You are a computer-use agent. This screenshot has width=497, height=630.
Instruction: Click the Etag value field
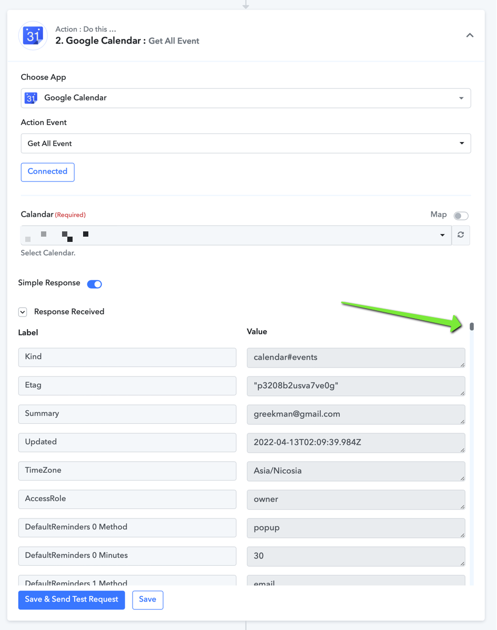tap(356, 386)
